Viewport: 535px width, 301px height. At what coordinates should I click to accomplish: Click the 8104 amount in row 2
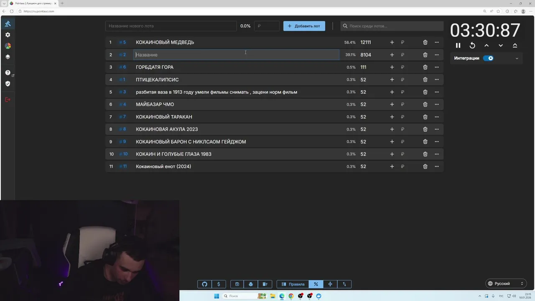(x=366, y=55)
